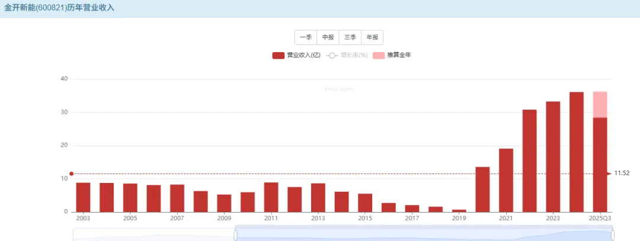Click the 30 y-axis label
Image resolution: width=640 pixels, height=241 pixels.
tap(63, 112)
